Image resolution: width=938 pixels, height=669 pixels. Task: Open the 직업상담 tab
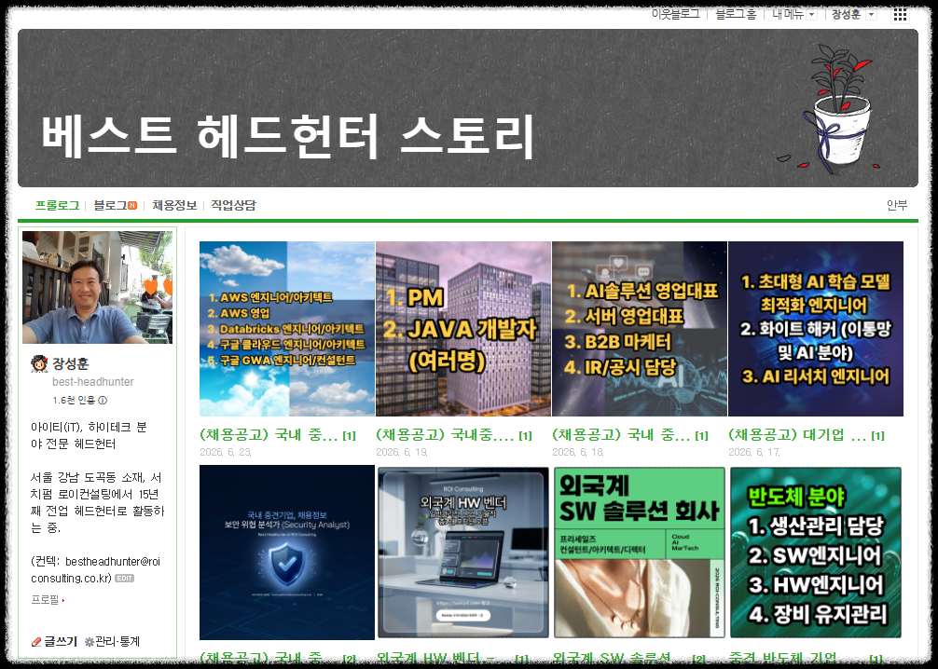point(233,205)
